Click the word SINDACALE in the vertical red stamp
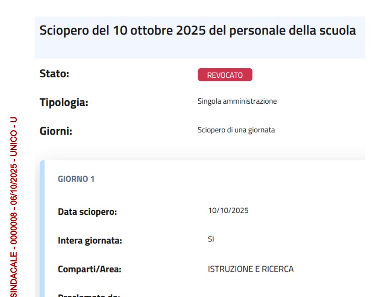The height and width of the screenshot is (297, 379). coord(14,274)
